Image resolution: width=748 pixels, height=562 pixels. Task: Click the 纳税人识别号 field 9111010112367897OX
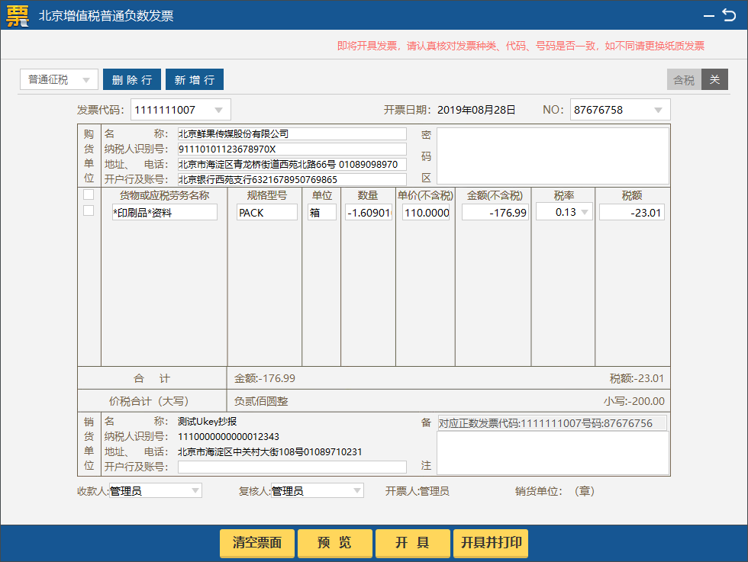tap(292, 149)
